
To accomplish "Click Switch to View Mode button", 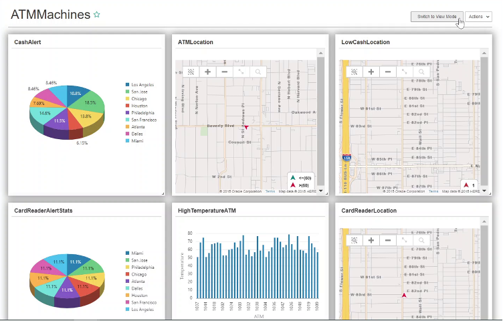I will [x=437, y=17].
